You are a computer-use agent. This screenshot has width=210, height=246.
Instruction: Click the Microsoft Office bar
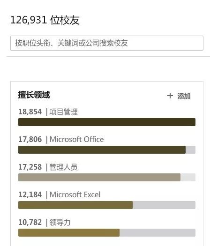(x=107, y=149)
